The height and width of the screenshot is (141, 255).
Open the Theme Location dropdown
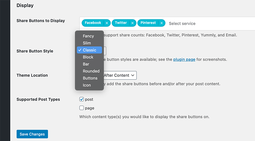[119, 76]
